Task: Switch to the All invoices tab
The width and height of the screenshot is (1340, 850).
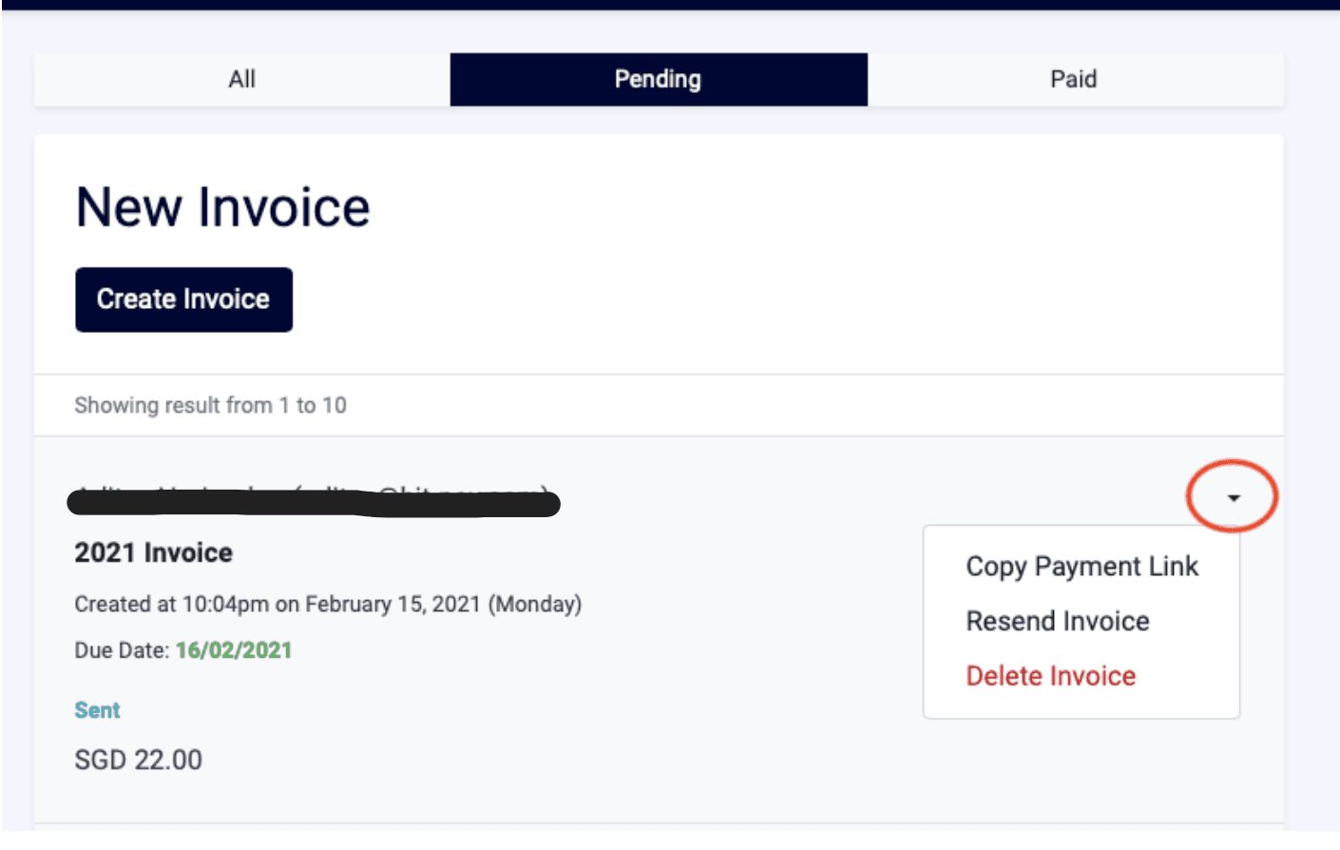Action: tap(242, 79)
